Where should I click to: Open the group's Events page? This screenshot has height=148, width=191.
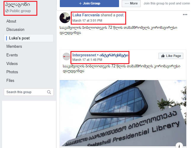click(12, 55)
